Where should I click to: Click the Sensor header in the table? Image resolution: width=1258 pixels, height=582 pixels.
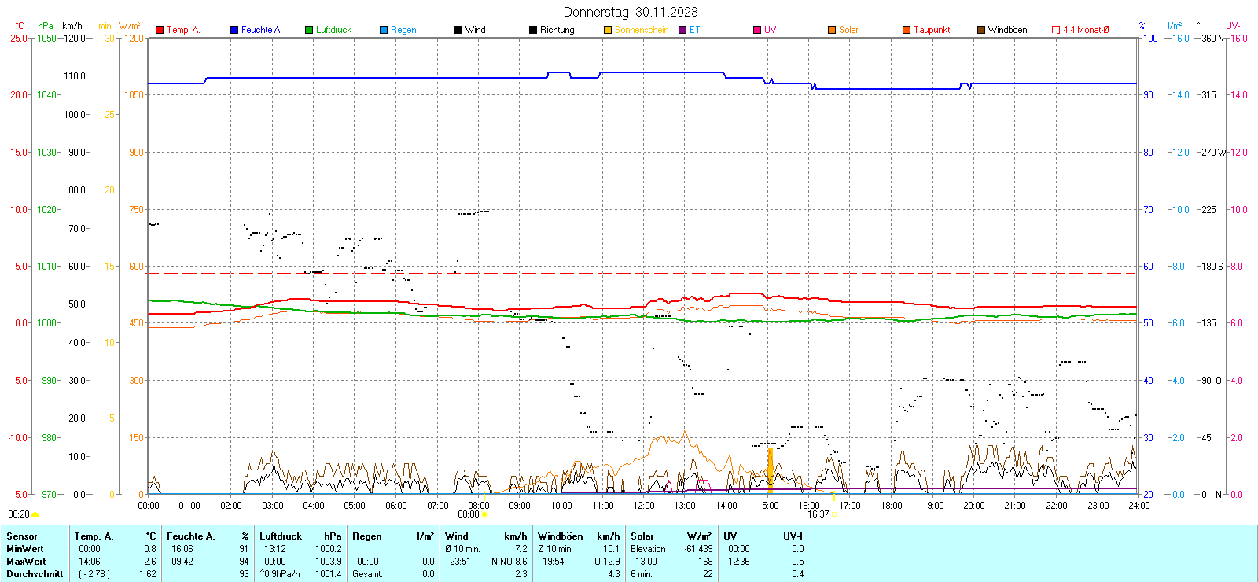click(22, 536)
